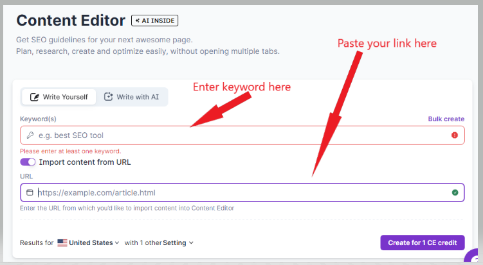Screen dimensions: 483x265
Task: Expand the 1 other Setting dropdown
Action: point(159,243)
